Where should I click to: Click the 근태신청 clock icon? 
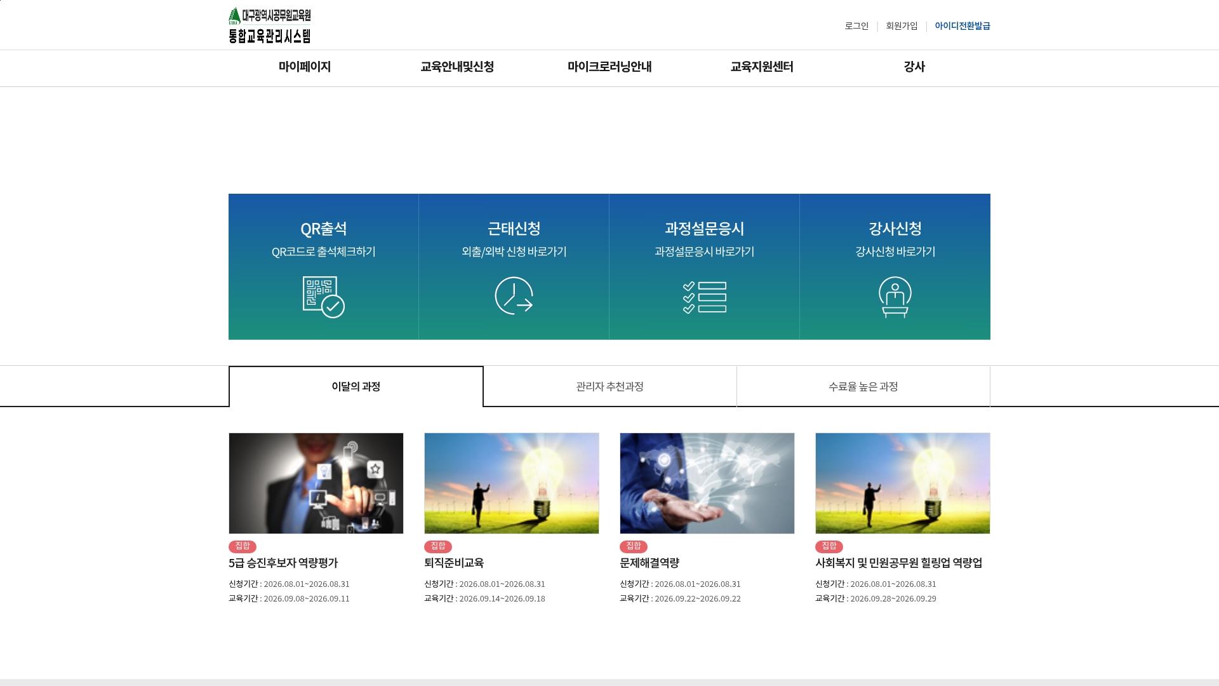click(x=514, y=295)
